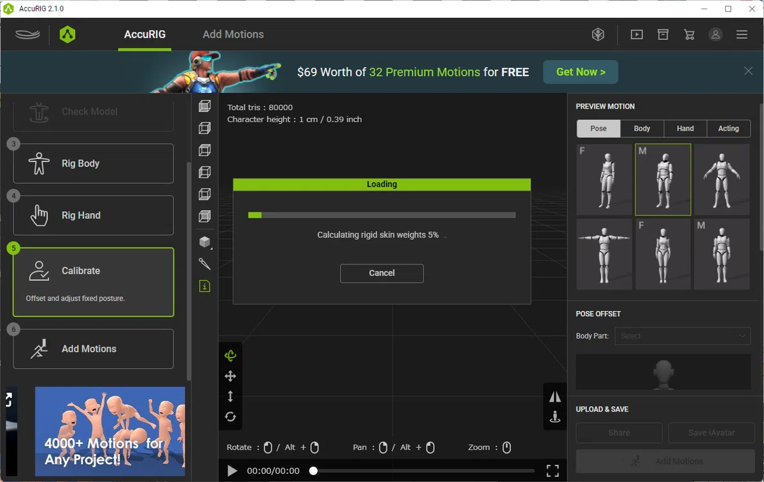Switch to the AccuRIG tab
Screen dimensions: 764x482
(145, 34)
